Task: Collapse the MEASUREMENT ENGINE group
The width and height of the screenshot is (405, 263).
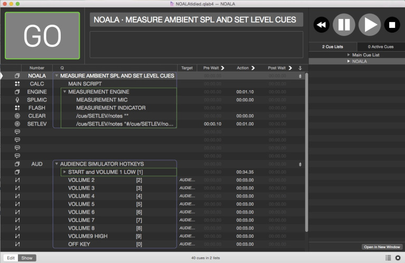Action: [64, 92]
